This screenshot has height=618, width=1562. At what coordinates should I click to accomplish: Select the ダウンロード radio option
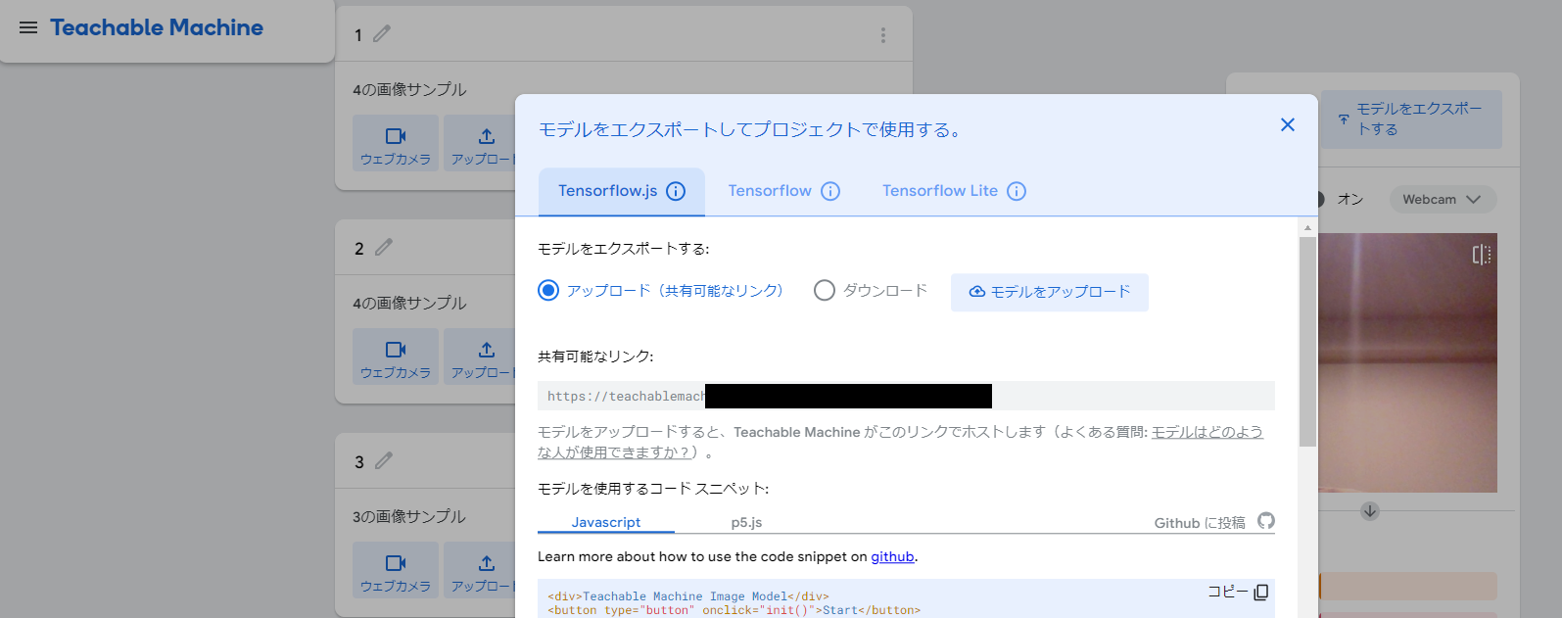click(825, 290)
